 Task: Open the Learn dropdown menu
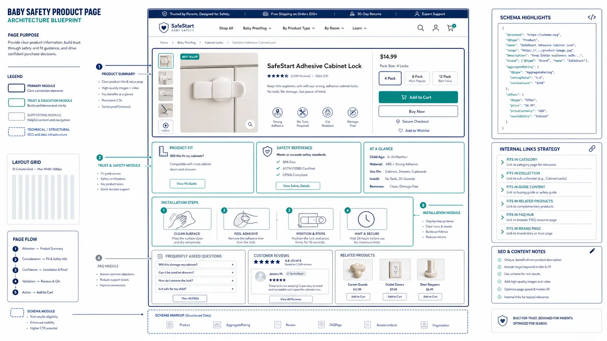[x=359, y=28]
